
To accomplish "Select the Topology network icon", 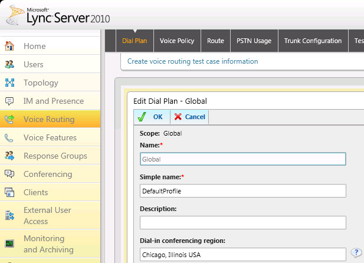I will [x=9, y=83].
